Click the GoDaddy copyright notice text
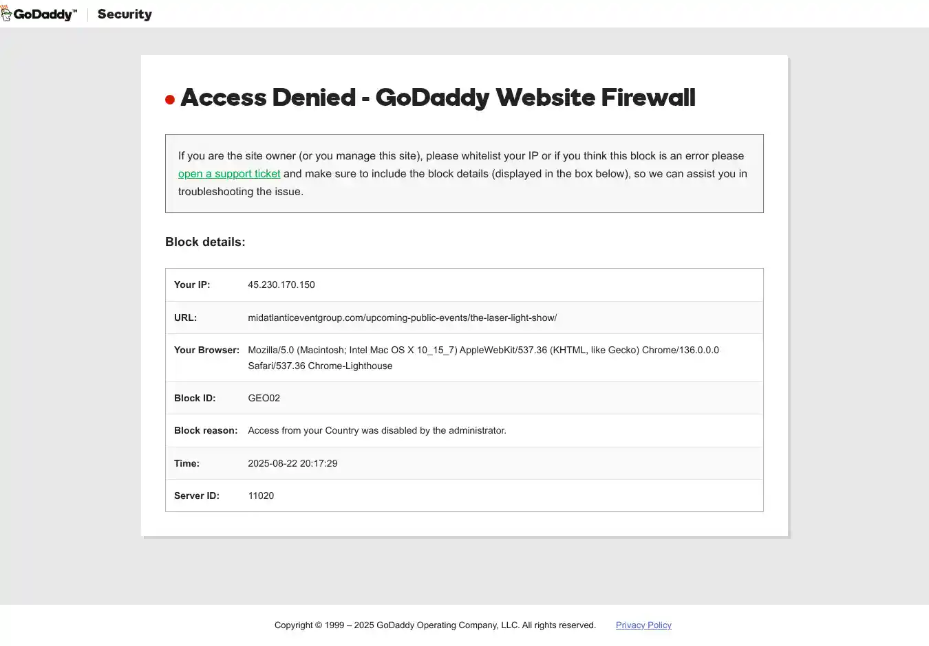 coord(435,625)
